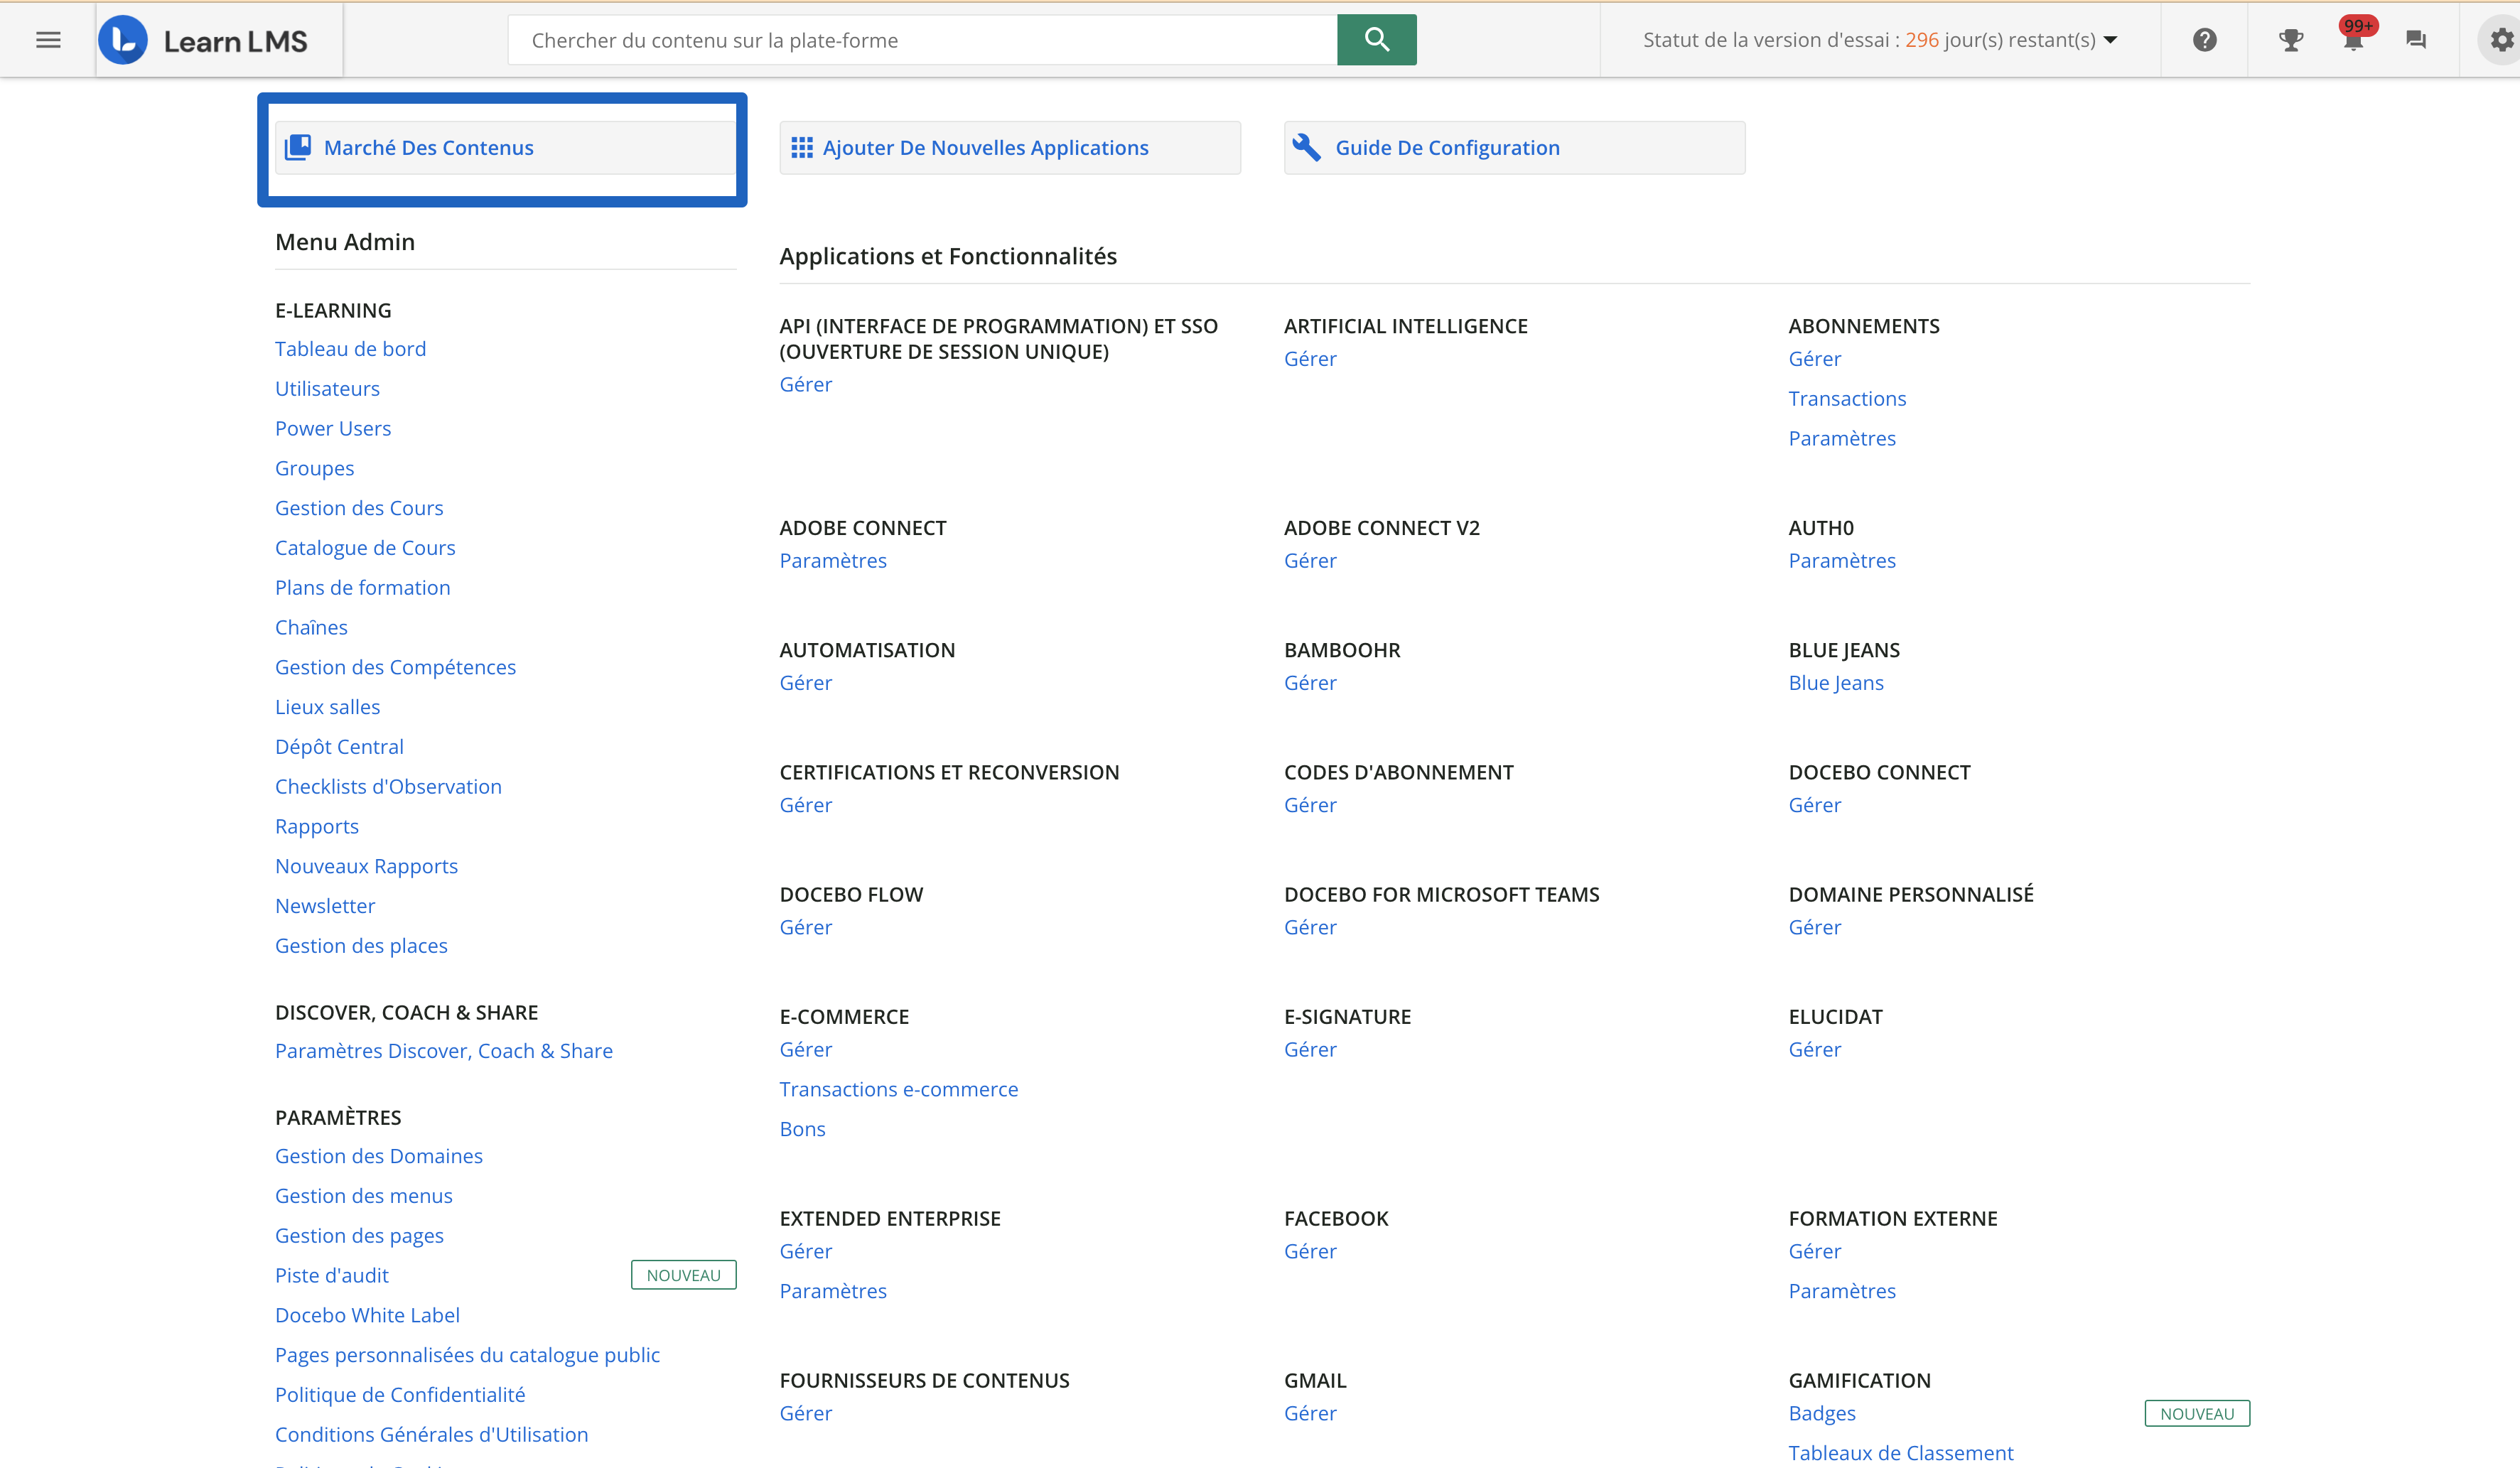Click Gérer under Artificial Intelligence
Screen dimensions: 2520x1468
pos(1310,359)
